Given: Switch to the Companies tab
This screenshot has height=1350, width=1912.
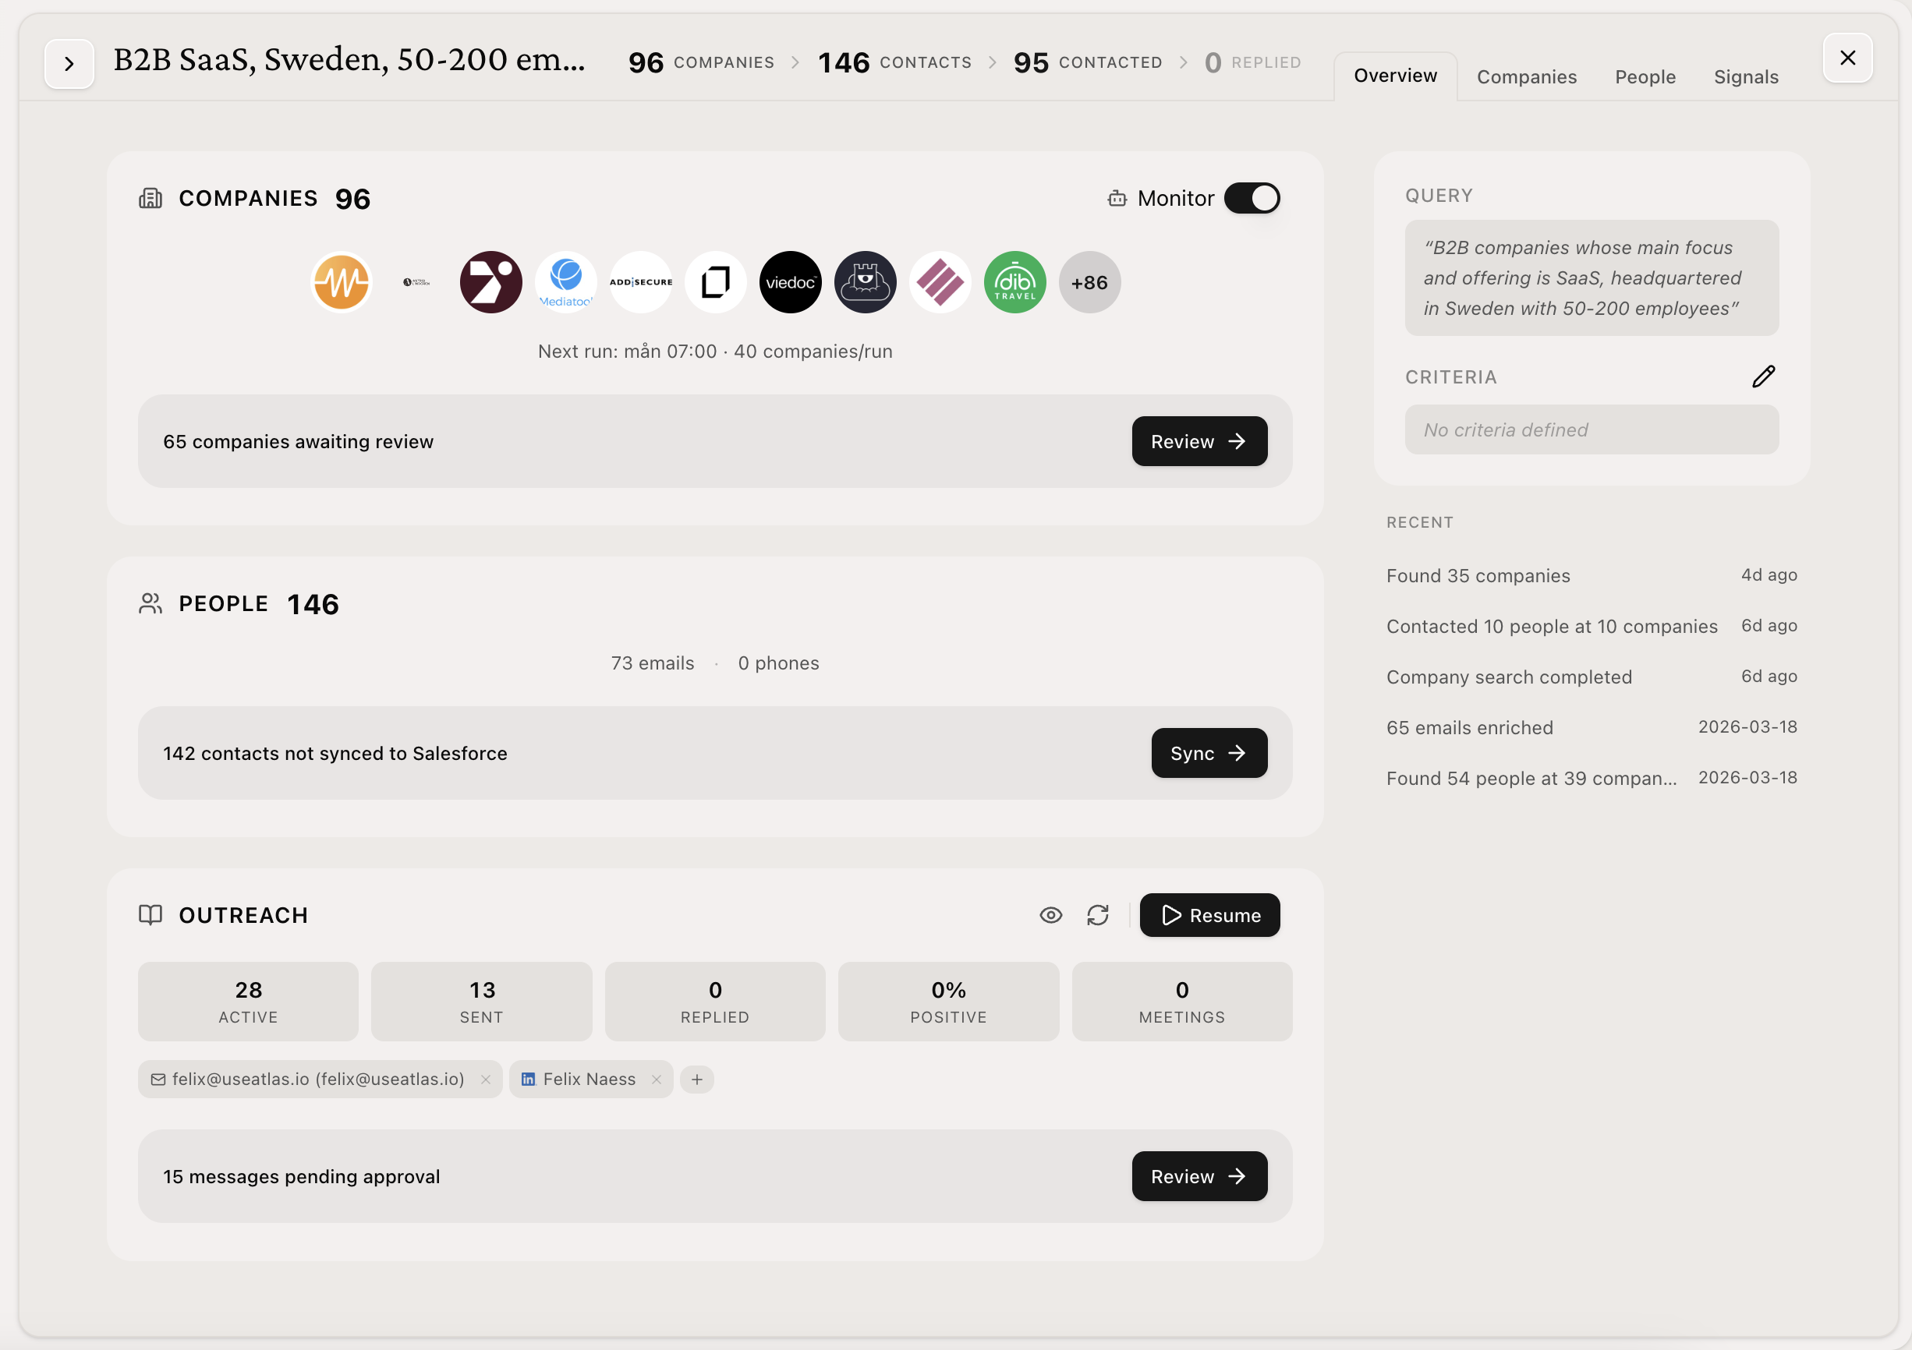Looking at the screenshot, I should [1527, 76].
